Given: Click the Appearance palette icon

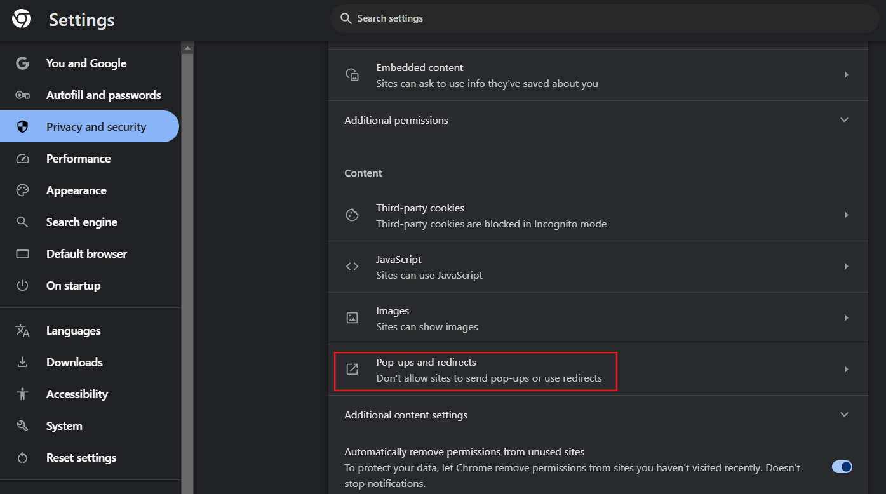Looking at the screenshot, I should click(x=23, y=190).
